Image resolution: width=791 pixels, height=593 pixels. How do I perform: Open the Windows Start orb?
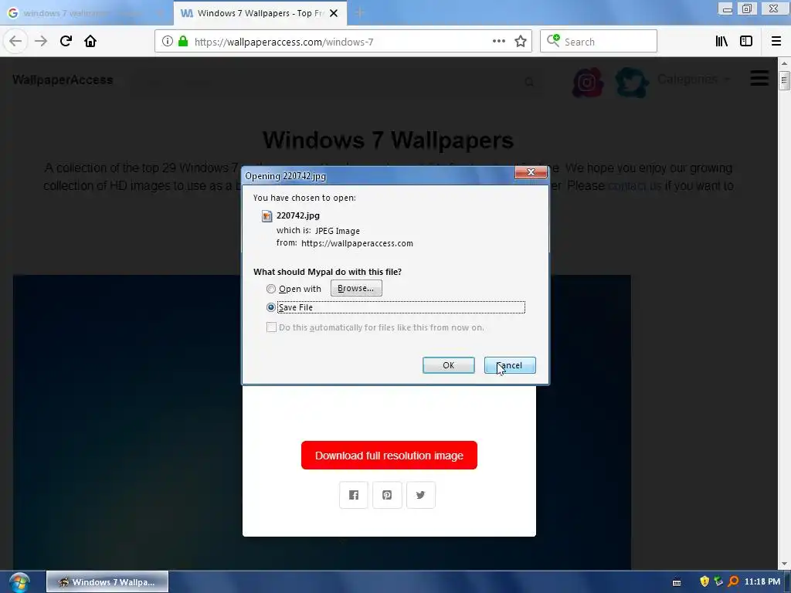tap(19, 582)
